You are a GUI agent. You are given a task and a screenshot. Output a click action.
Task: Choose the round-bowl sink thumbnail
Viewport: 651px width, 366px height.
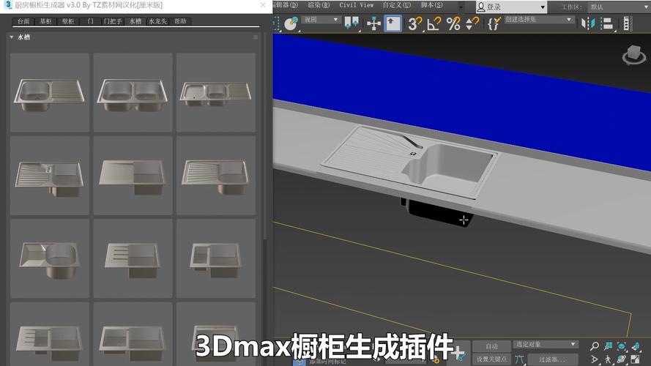pyautogui.click(x=50, y=258)
